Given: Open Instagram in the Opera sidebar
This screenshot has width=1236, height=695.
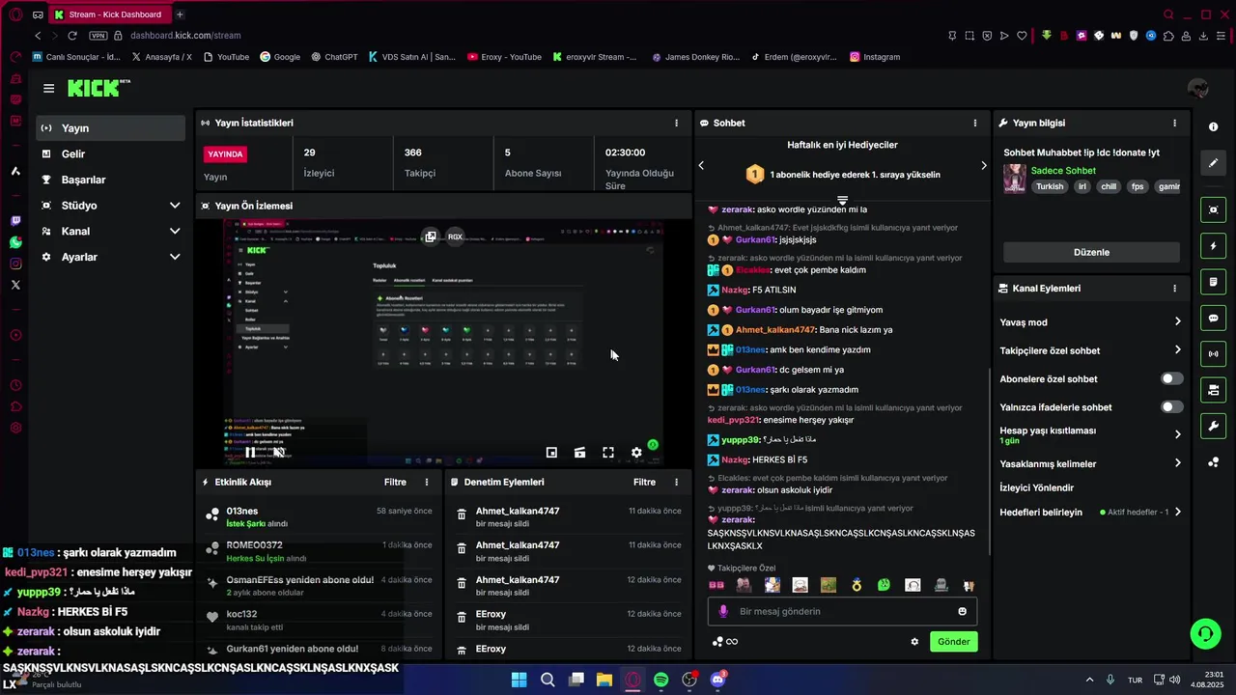Looking at the screenshot, I should pos(15,264).
